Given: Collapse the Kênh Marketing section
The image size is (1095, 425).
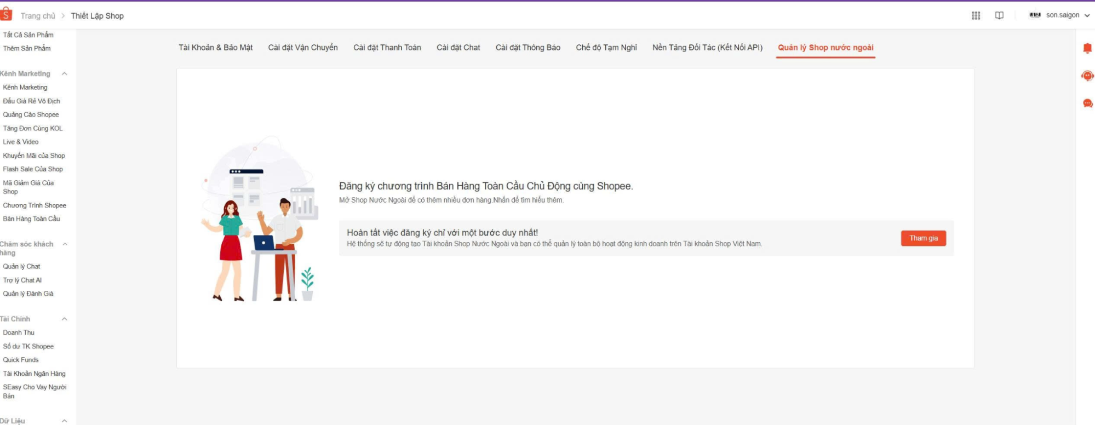Looking at the screenshot, I should [x=65, y=74].
